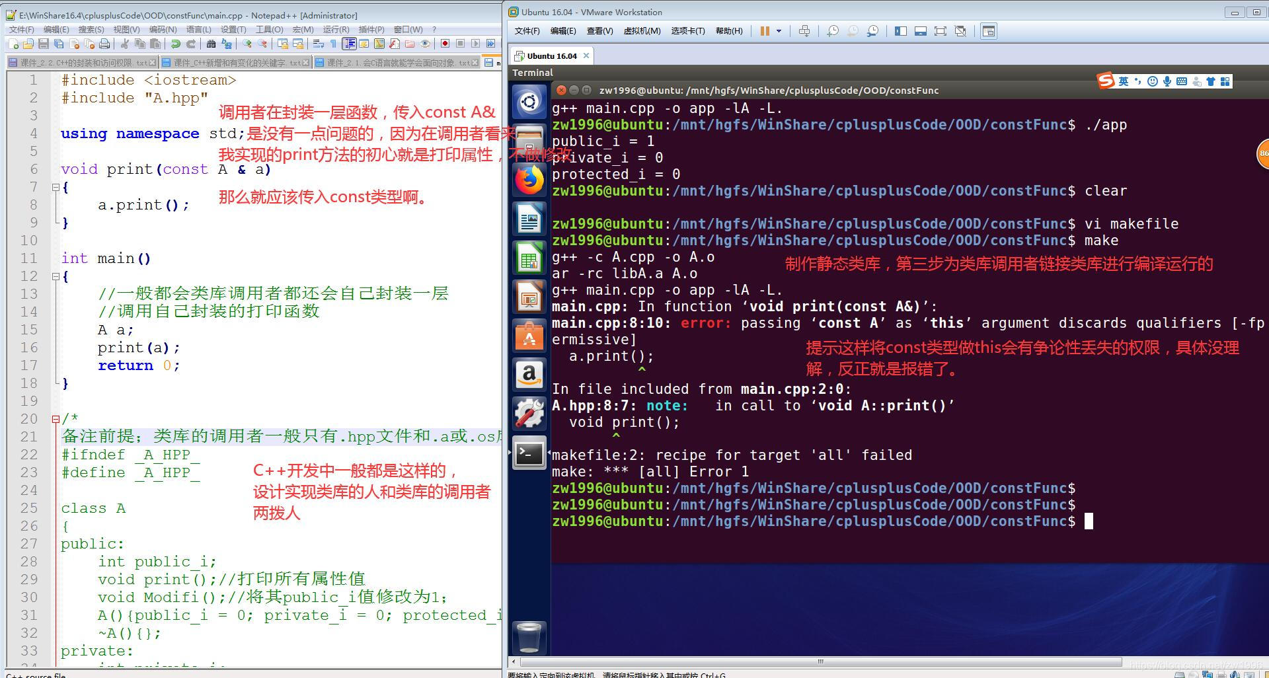
Task: Open the Trash in Ubuntu launcher
Action: pyautogui.click(x=529, y=638)
